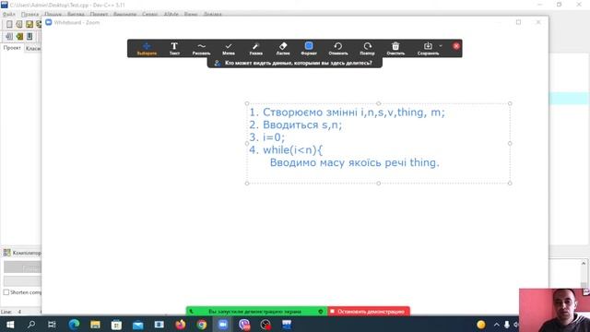Click the bottom-center handle of text box
The height and width of the screenshot is (332, 590).
(379, 184)
